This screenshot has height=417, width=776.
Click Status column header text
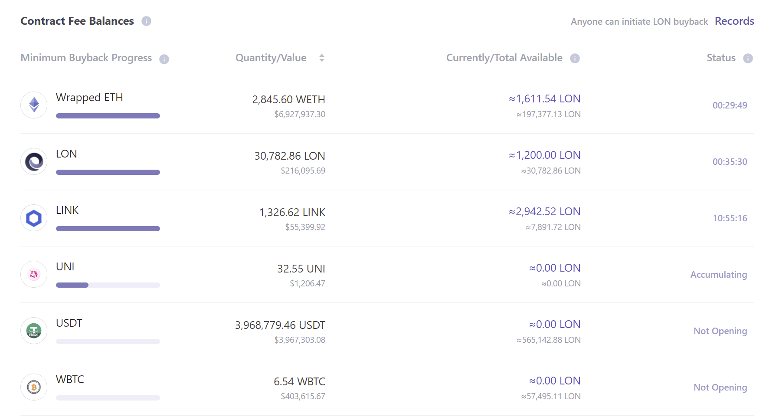coord(721,58)
